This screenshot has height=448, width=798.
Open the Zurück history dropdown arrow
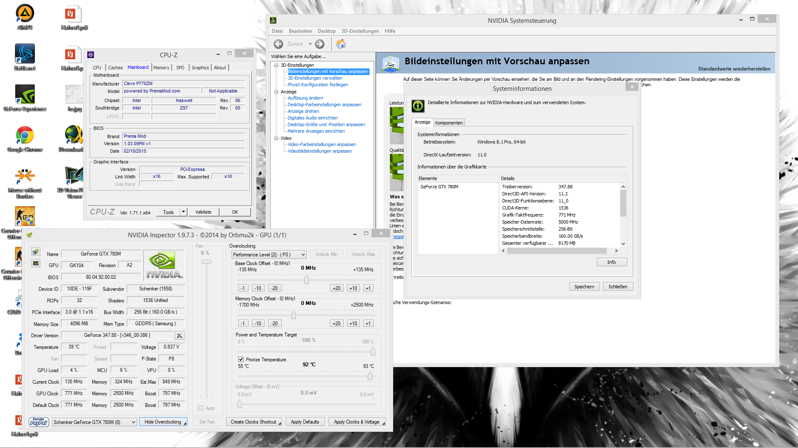[310, 44]
